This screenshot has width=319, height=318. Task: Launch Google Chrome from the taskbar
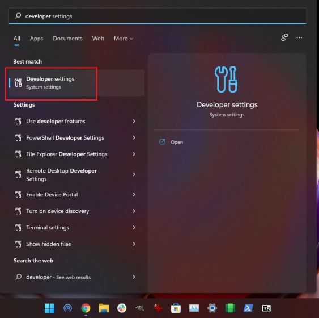click(x=86, y=308)
